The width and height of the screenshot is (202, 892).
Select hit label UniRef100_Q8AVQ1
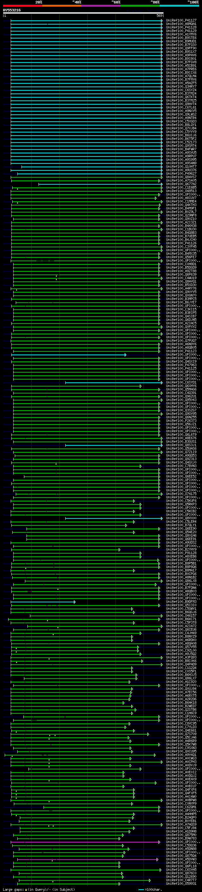[x=181, y=281]
